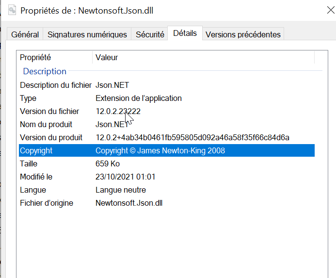Open the Versions précédentes tab
Image resolution: width=336 pixels, height=278 pixels.
pyautogui.click(x=243, y=34)
